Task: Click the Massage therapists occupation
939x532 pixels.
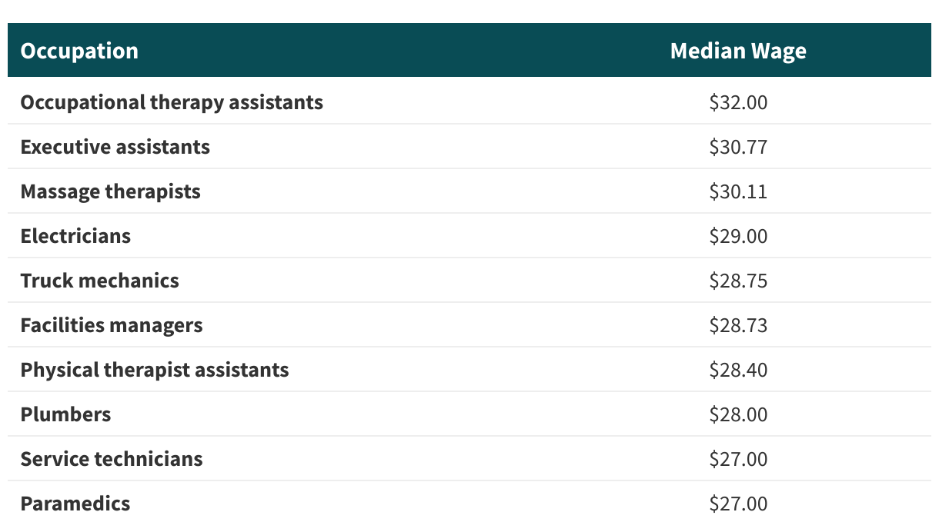Action: (111, 191)
